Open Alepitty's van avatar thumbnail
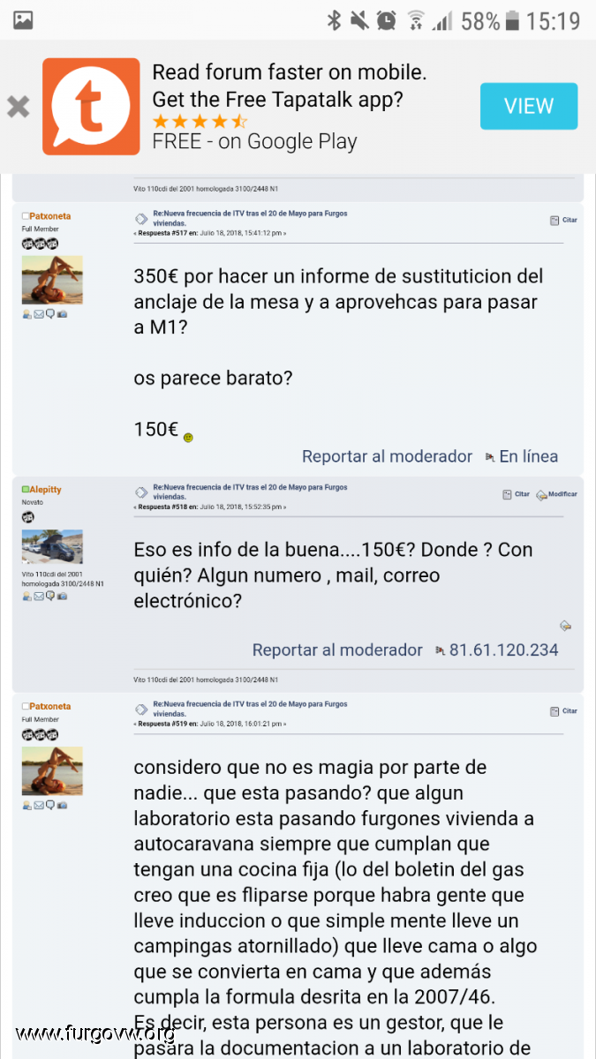 pos(52,547)
